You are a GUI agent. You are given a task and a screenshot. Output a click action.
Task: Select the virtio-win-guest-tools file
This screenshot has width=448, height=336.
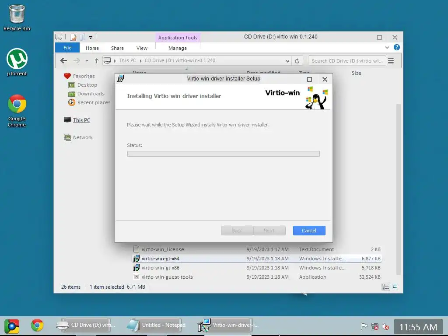[x=256, y=277]
